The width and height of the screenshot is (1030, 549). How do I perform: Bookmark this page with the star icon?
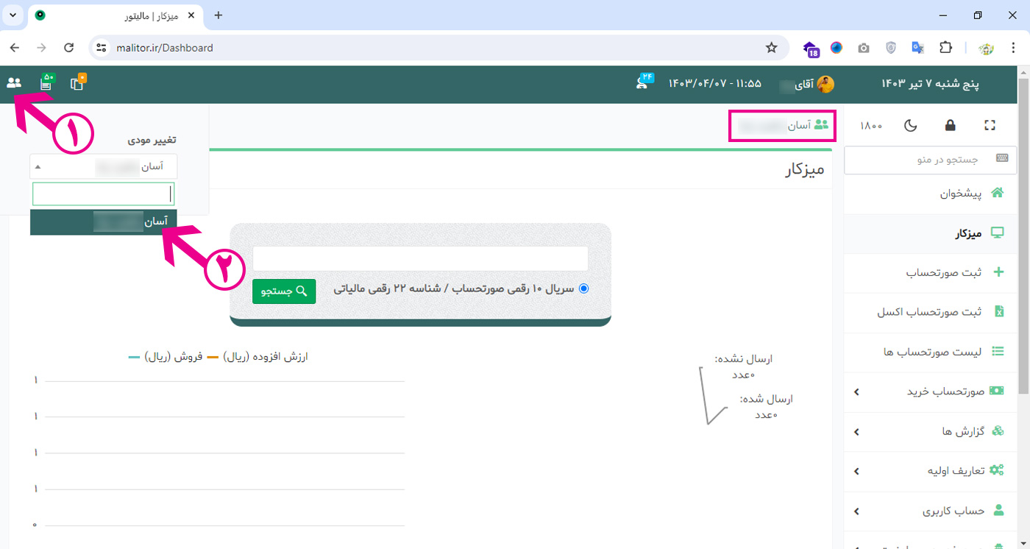(771, 48)
